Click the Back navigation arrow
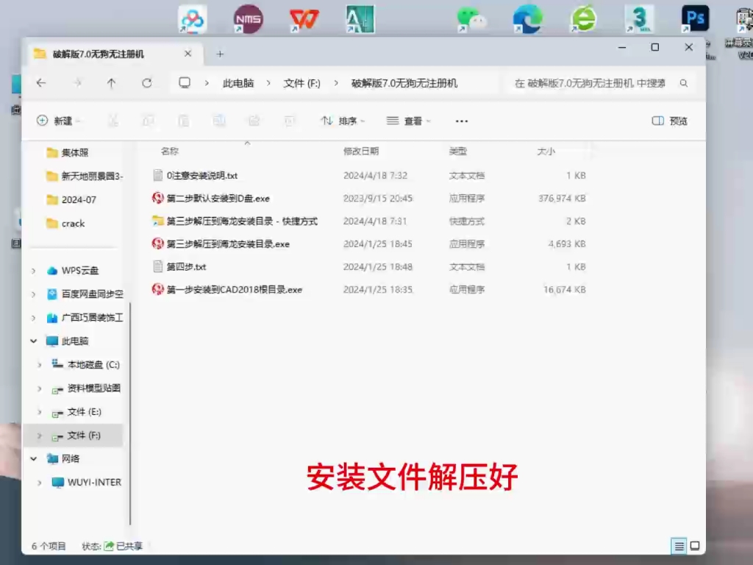The width and height of the screenshot is (753, 565). [x=41, y=83]
